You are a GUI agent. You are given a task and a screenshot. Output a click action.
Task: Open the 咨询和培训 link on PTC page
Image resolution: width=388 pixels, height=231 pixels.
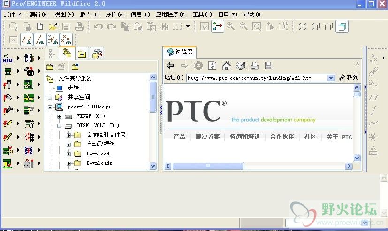pos(245,137)
